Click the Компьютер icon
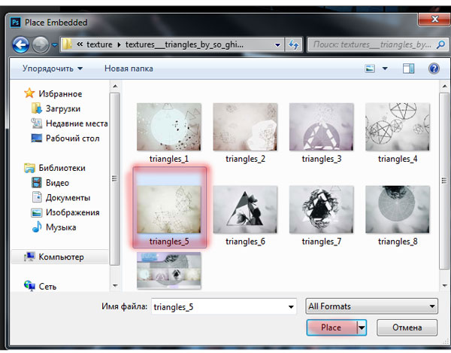 click(29, 257)
